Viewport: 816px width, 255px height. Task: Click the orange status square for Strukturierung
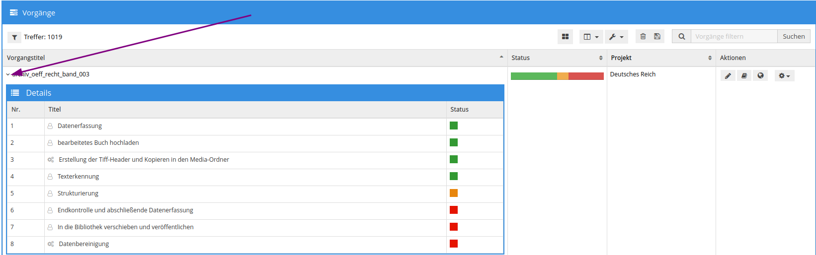click(x=454, y=193)
